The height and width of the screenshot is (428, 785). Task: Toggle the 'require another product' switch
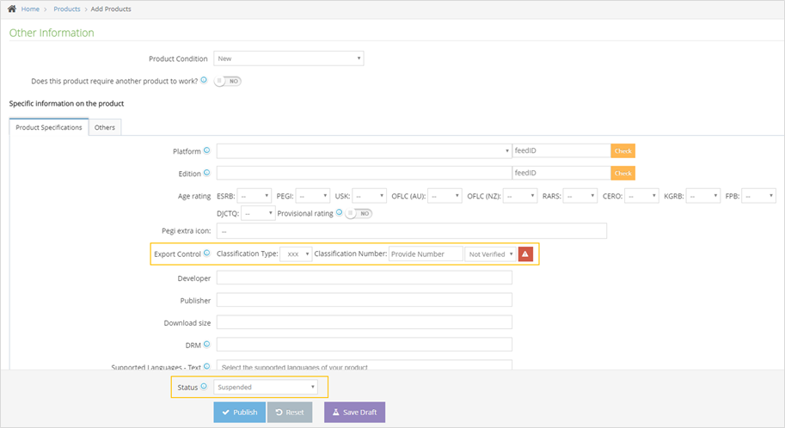228,81
